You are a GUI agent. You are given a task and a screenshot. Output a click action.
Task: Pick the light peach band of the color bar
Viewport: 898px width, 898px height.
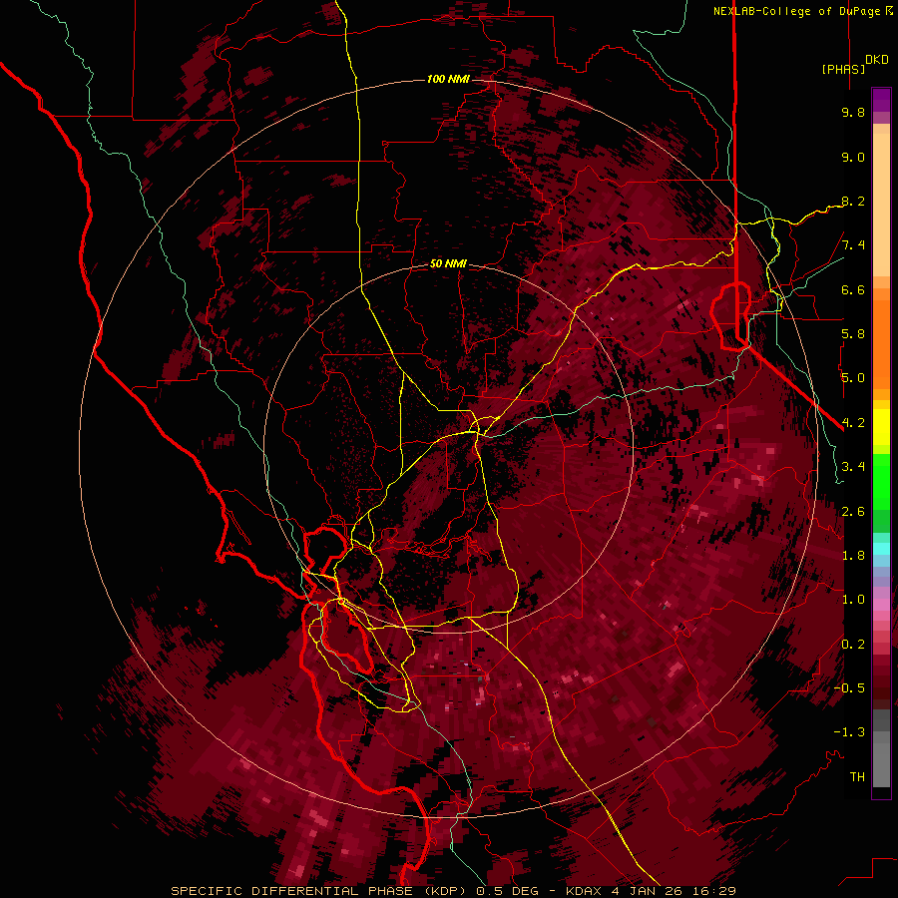[x=881, y=207]
